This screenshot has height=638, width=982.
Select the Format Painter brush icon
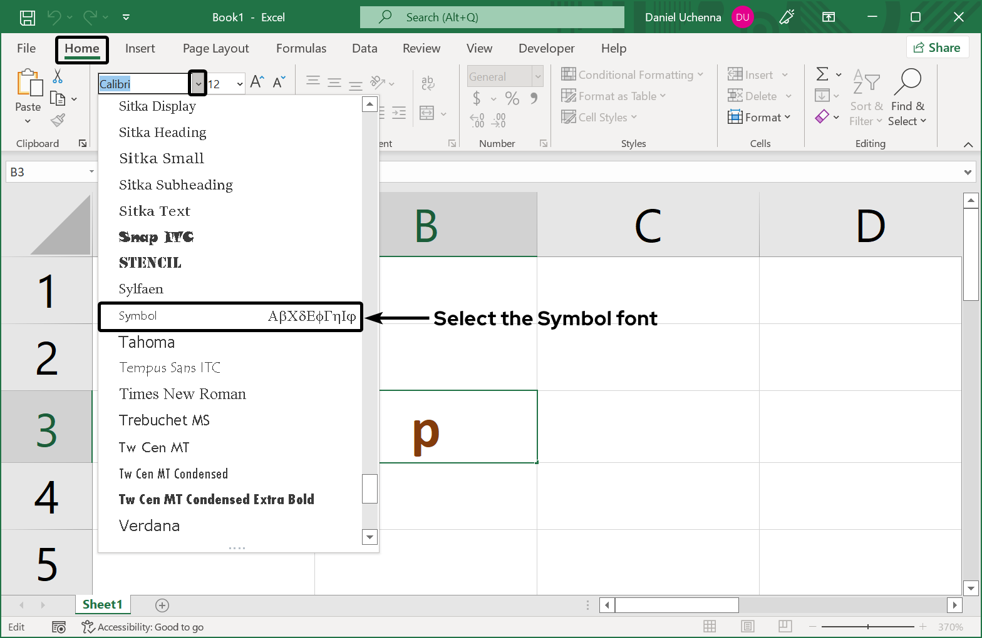[58, 120]
